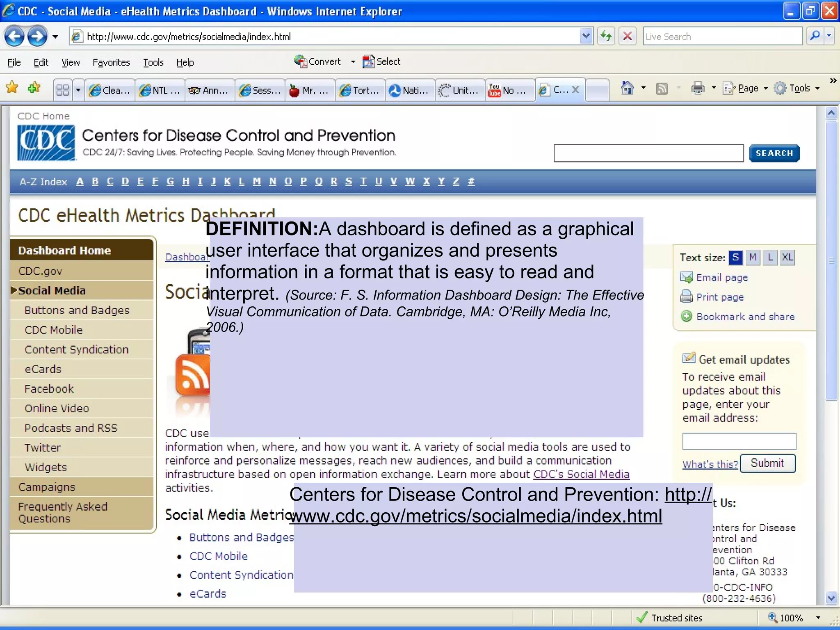840x630 pixels.
Task: Click the Print printer icon in toolbar
Action: click(x=698, y=88)
